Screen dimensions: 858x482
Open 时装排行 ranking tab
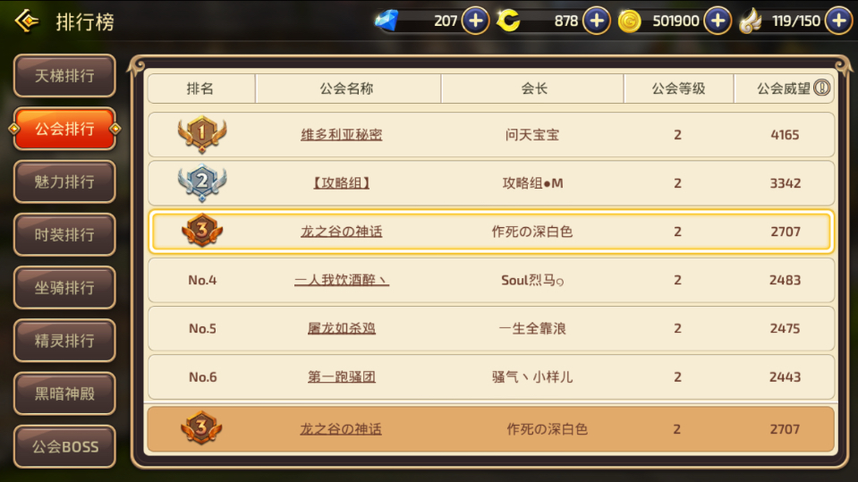[64, 234]
